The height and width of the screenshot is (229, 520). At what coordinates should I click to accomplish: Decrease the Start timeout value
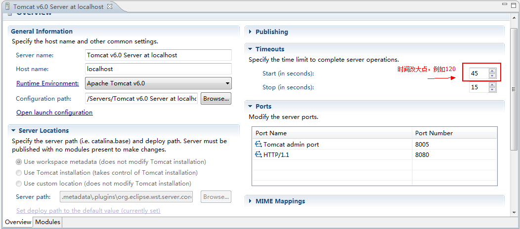pos(492,76)
